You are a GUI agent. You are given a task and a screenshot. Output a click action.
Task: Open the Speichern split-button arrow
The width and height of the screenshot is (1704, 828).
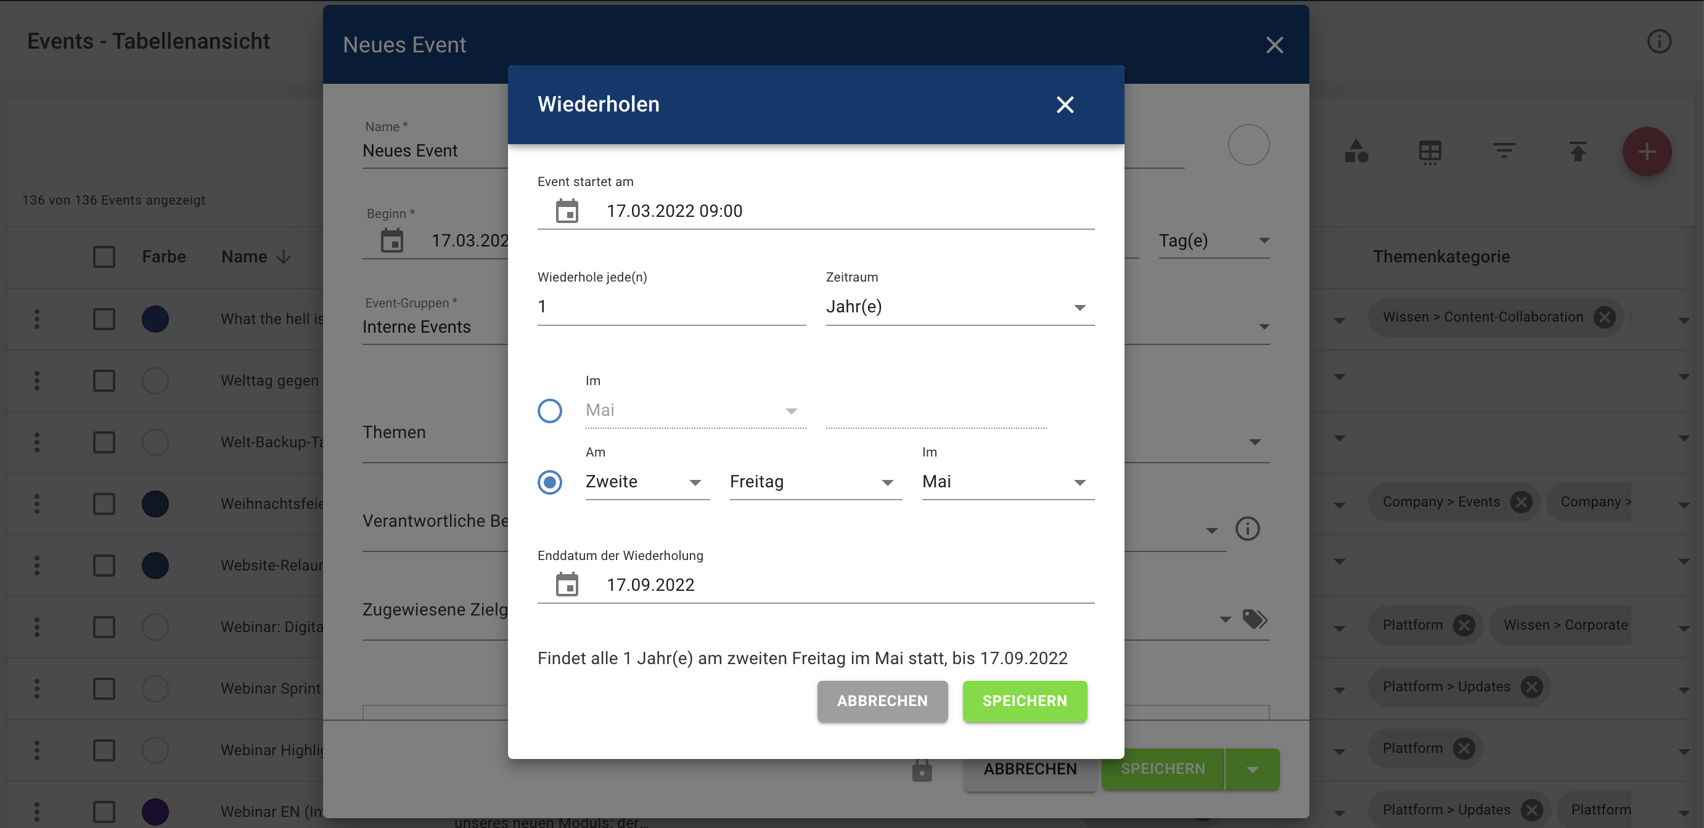pyautogui.click(x=1252, y=769)
